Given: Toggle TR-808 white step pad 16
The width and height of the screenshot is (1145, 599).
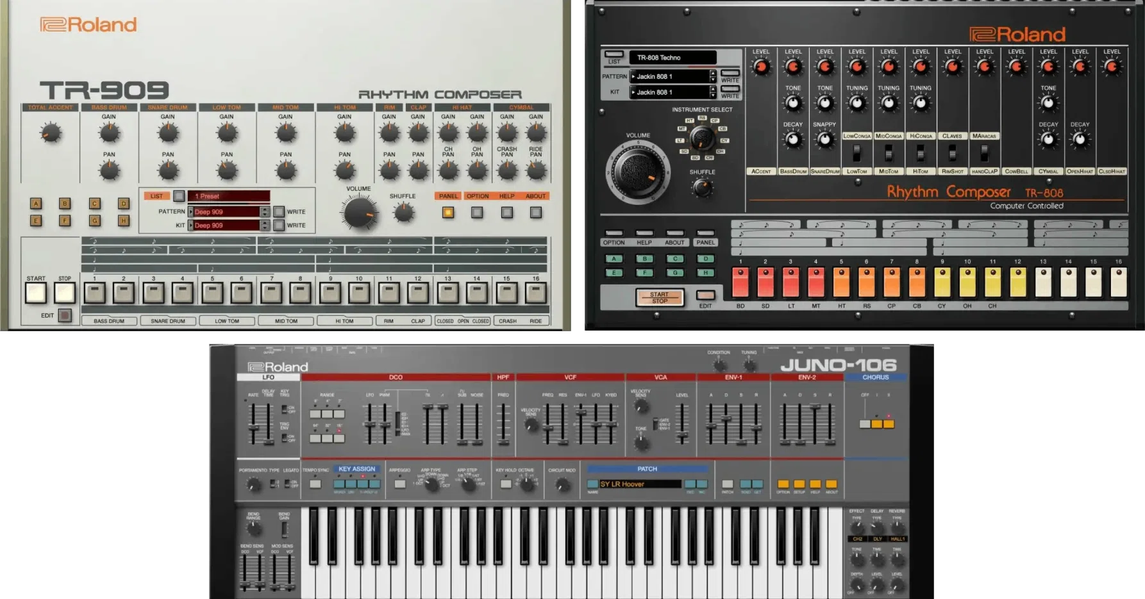Looking at the screenshot, I should point(1119,282).
